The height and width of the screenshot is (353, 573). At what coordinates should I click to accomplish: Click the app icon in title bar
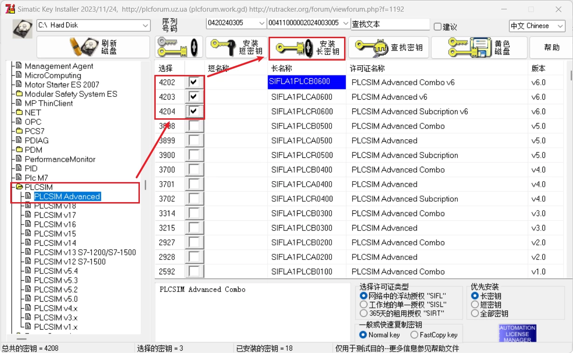point(9,9)
